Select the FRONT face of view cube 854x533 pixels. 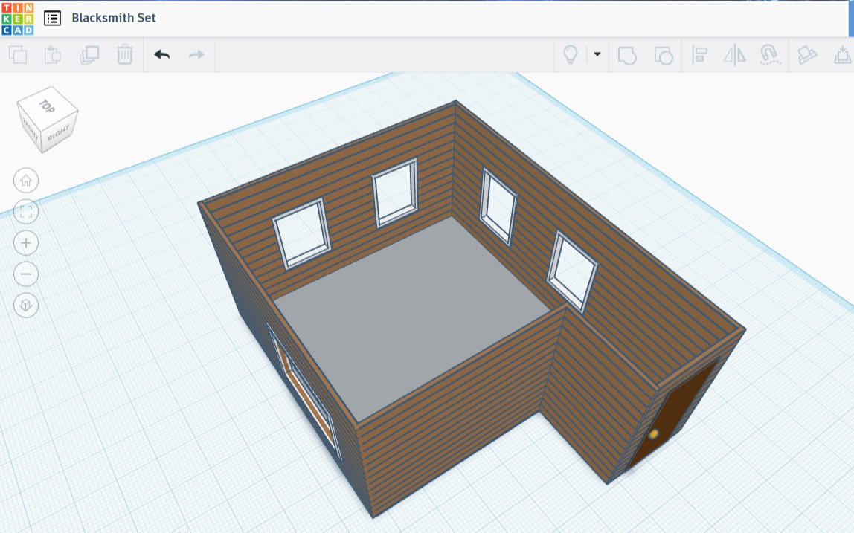pos(30,129)
